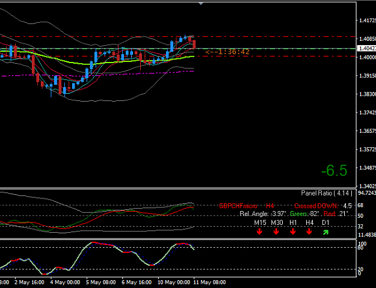Click the 1.4000 price scale label
Screen dimensions: 376x288
pyautogui.click(x=367, y=57)
